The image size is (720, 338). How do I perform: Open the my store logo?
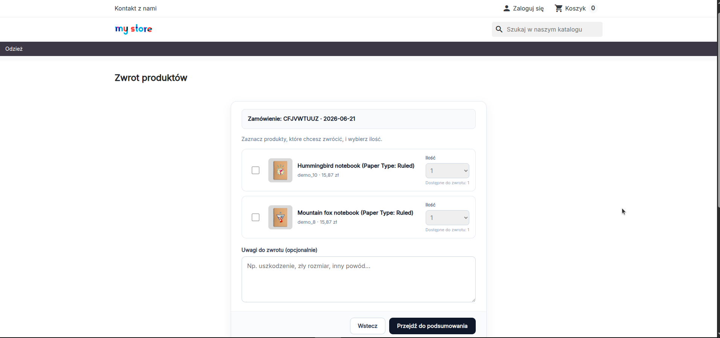[x=134, y=29]
